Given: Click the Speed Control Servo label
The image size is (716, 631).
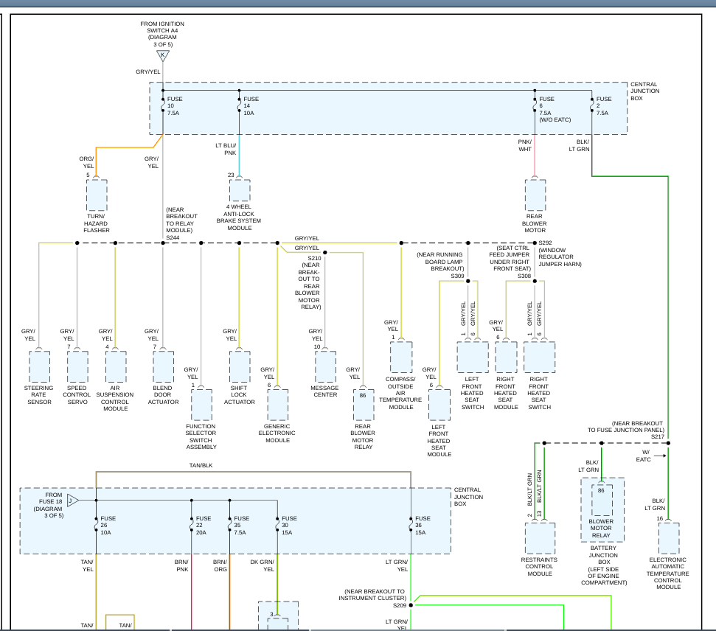Looking at the screenshot, I should (77, 394).
